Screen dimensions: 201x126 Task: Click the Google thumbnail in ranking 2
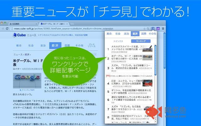[x=147, y=57]
